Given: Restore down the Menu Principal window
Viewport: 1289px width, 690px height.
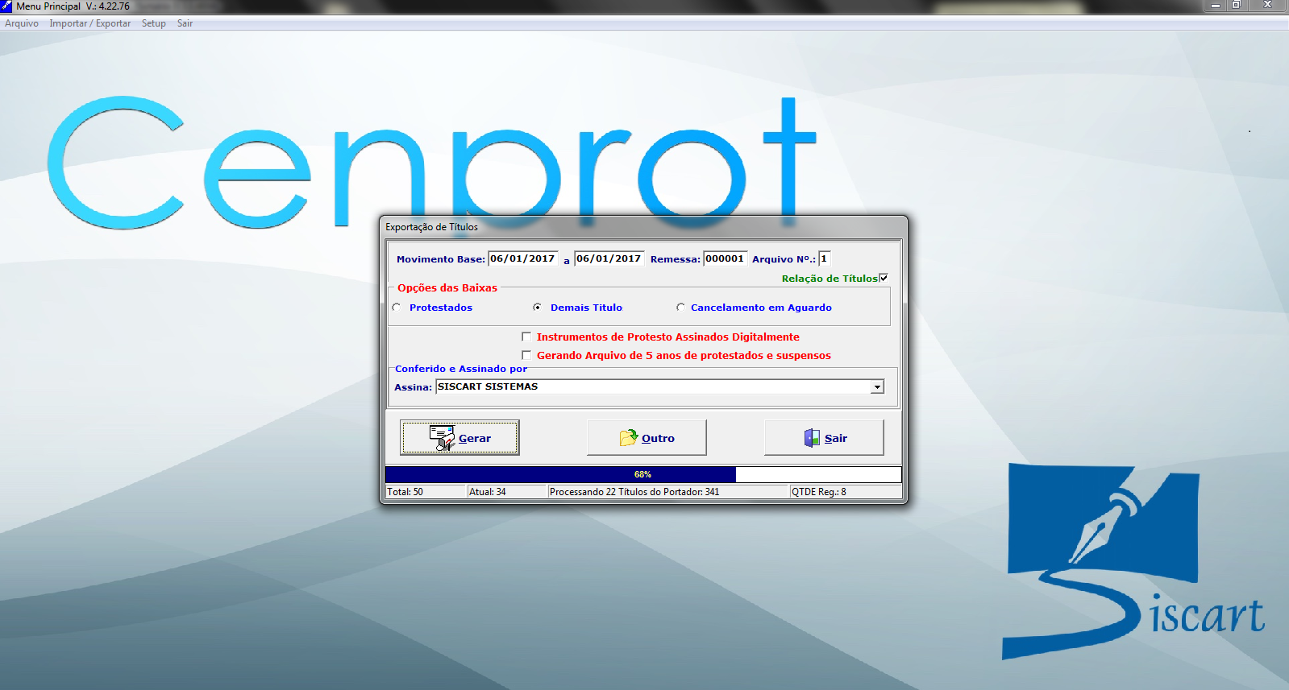Looking at the screenshot, I should pyautogui.click(x=1236, y=6).
